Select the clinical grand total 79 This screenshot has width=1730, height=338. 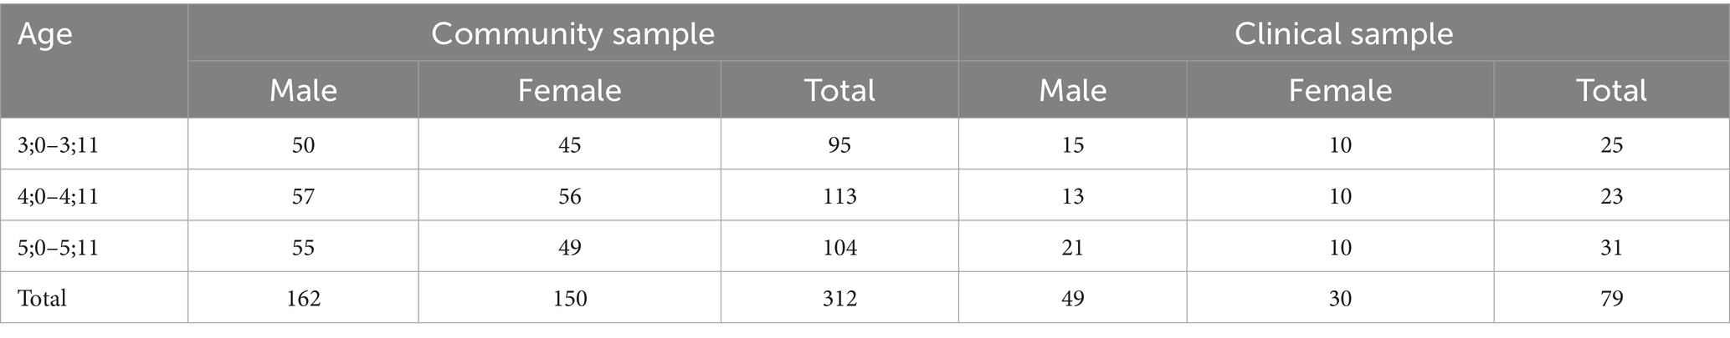(1611, 298)
